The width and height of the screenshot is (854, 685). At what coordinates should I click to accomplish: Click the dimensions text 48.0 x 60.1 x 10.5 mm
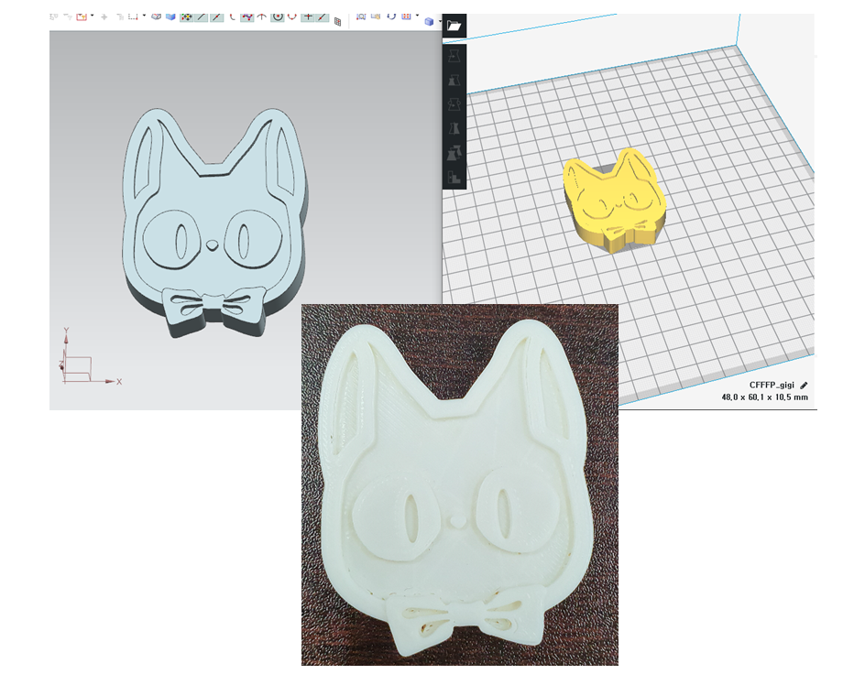coord(765,397)
